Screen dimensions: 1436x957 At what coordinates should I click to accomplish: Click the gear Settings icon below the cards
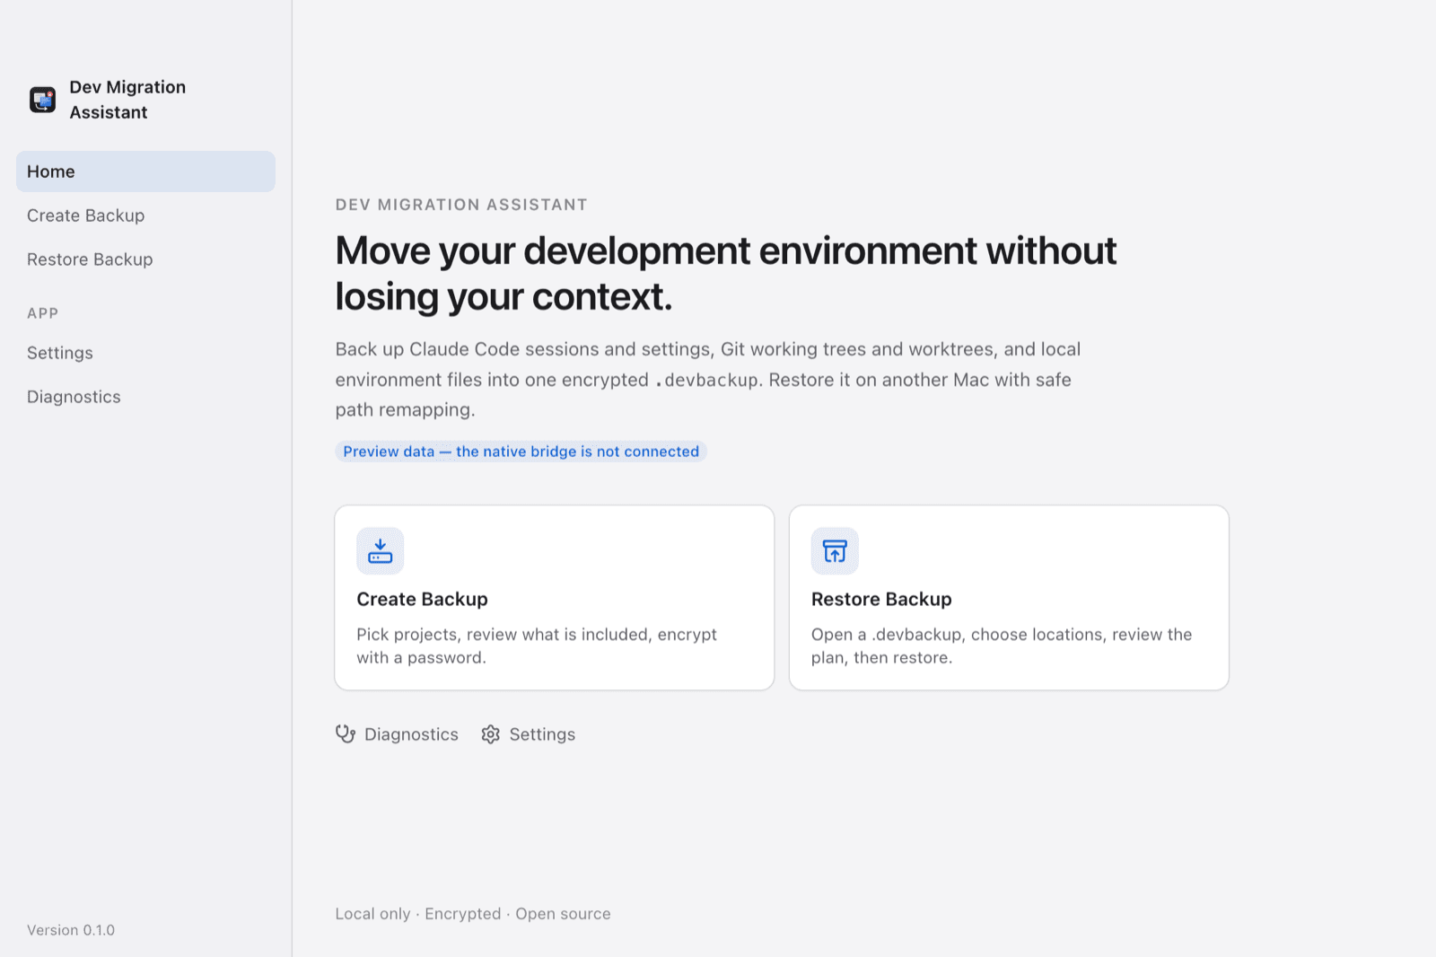click(x=490, y=734)
